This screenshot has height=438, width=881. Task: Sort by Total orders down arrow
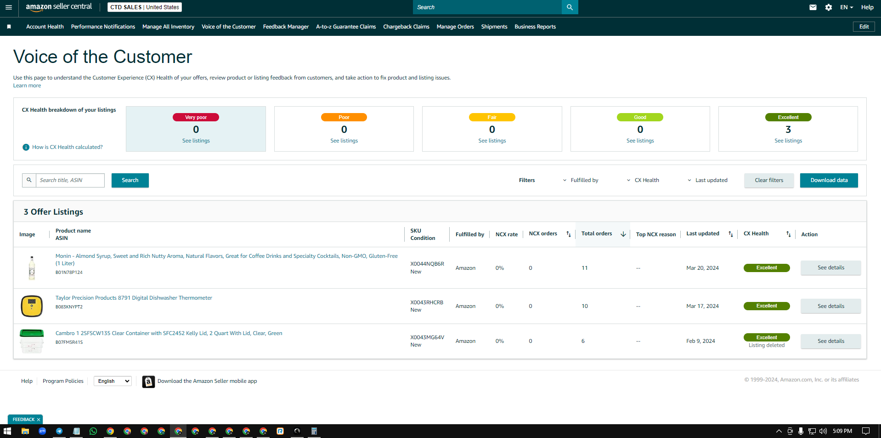(x=623, y=234)
